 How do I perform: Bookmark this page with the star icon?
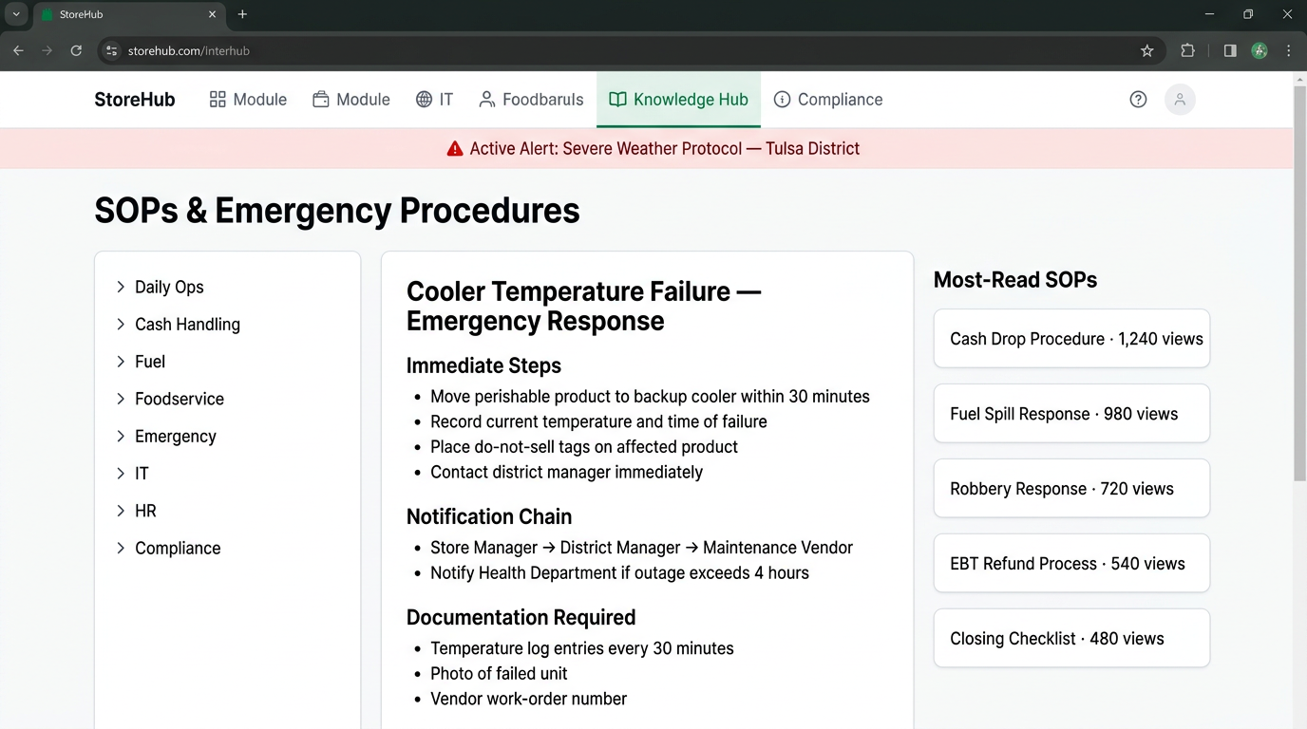1146,50
